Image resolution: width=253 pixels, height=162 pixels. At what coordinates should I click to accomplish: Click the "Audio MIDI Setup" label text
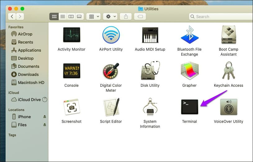tap(150, 49)
